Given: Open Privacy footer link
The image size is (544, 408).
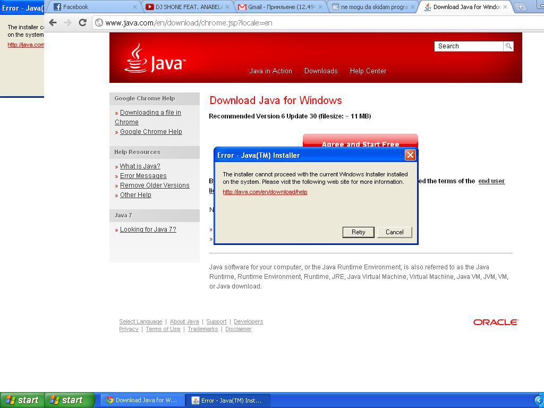Looking at the screenshot, I should click(129, 329).
